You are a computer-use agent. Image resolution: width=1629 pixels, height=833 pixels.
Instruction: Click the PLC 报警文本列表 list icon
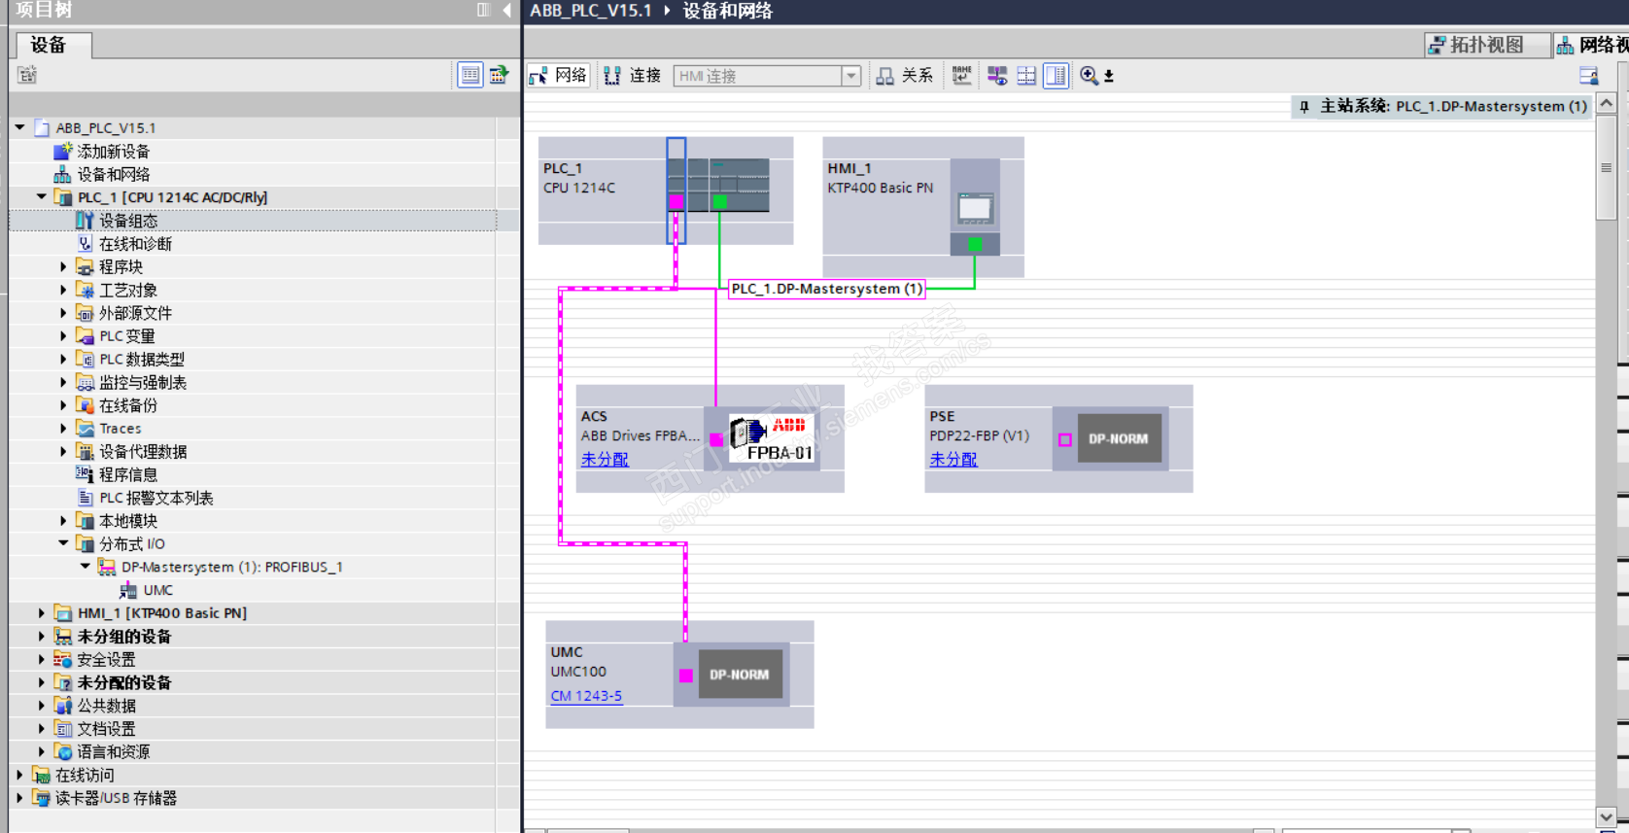[x=86, y=498]
